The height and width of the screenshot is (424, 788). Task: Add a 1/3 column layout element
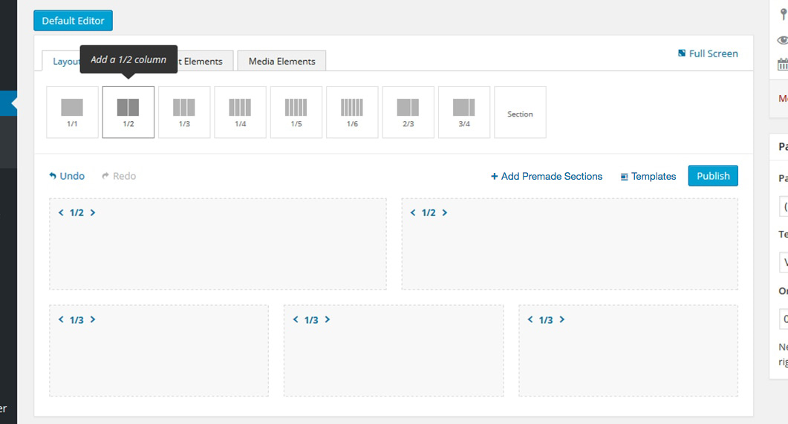pyautogui.click(x=184, y=112)
